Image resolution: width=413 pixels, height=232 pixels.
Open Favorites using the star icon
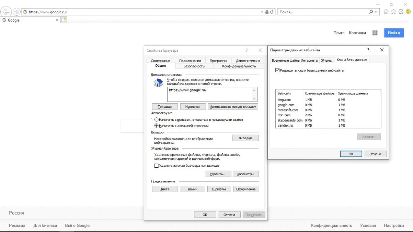(393, 12)
